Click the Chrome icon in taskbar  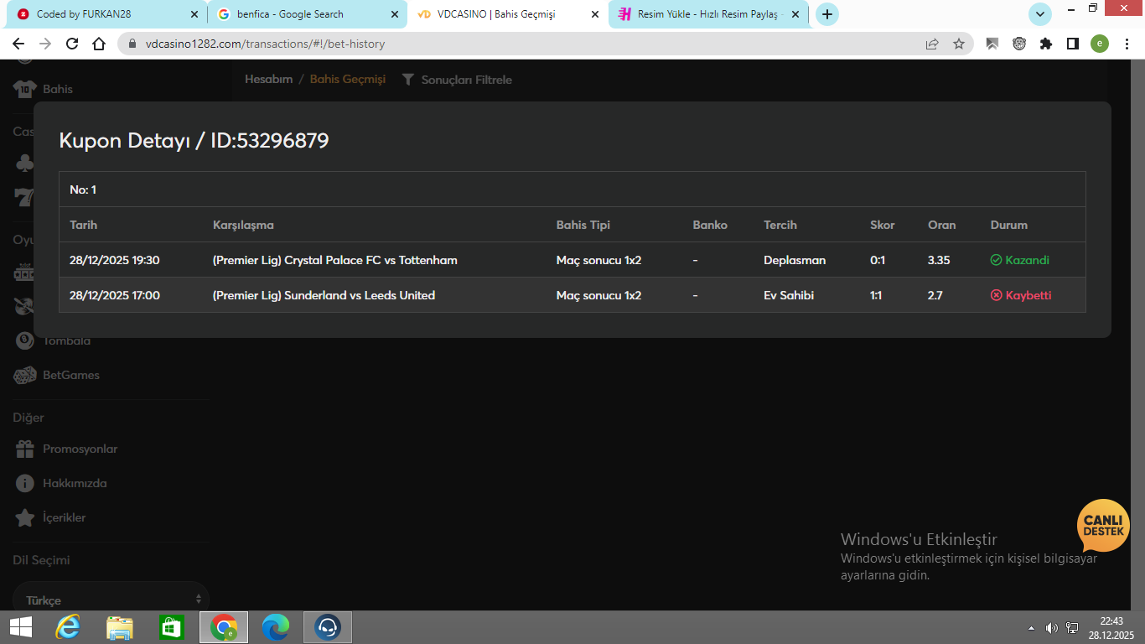point(224,627)
